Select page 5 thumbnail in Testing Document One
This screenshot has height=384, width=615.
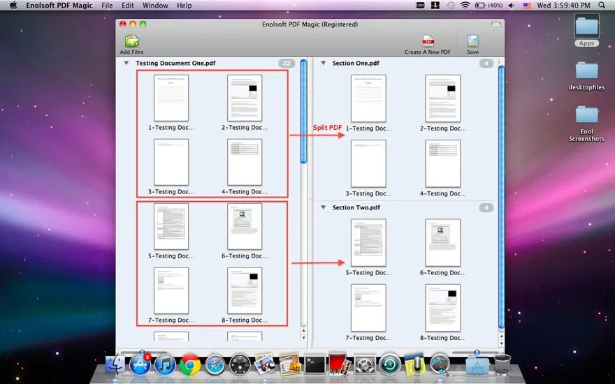pyautogui.click(x=171, y=226)
